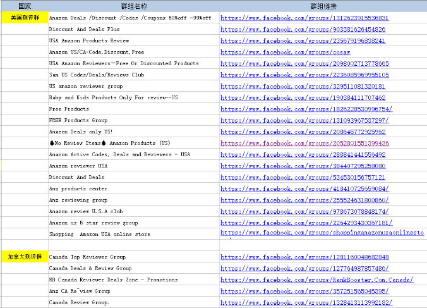Select the Amazon review U.S.A club cell
Image resolution: width=427 pixels, height=308 pixels.
pyautogui.click(x=134, y=211)
